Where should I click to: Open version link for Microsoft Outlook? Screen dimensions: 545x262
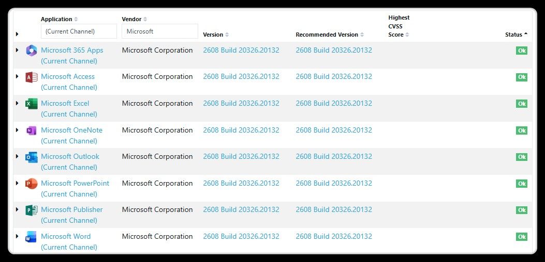[x=241, y=156]
